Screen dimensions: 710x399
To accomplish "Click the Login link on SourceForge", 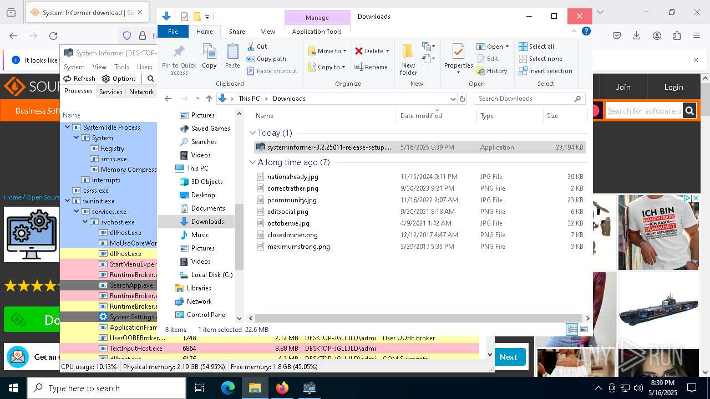I will pos(673,87).
